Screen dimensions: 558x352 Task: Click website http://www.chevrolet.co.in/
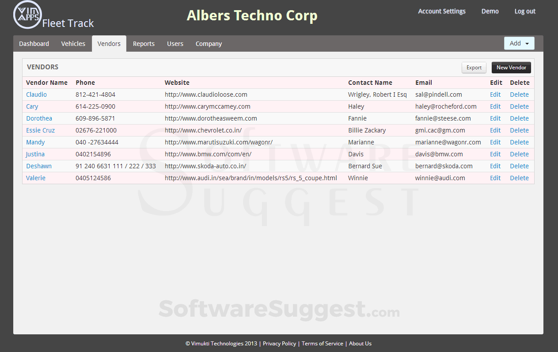[x=203, y=130]
